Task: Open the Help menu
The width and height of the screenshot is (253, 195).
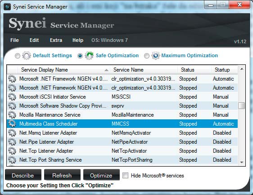Action: 78,40
